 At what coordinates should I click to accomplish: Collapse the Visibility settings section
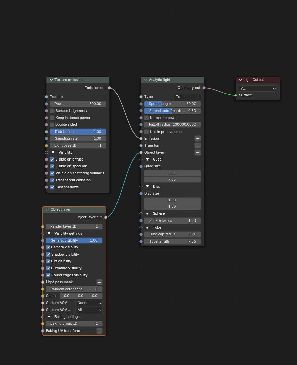coord(49,233)
